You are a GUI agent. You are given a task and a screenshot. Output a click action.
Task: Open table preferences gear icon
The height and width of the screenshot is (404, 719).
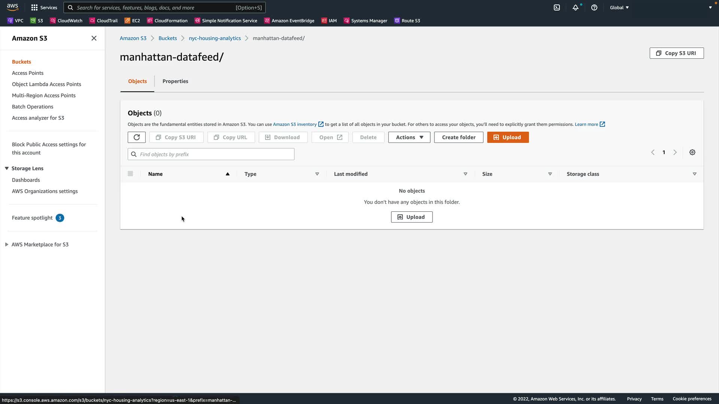[x=692, y=152]
